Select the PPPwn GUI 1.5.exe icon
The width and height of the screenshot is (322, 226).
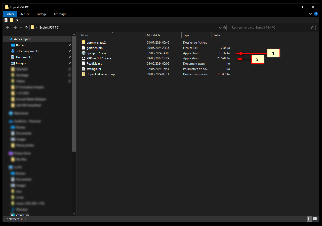click(84, 58)
